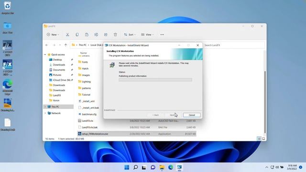This screenshot has height=172, width=306.
Task: Go up one folder level with up arrow
Action: pos(66,45)
